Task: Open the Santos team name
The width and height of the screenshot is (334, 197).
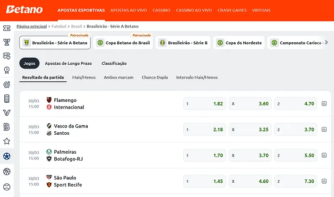Action: click(62, 133)
